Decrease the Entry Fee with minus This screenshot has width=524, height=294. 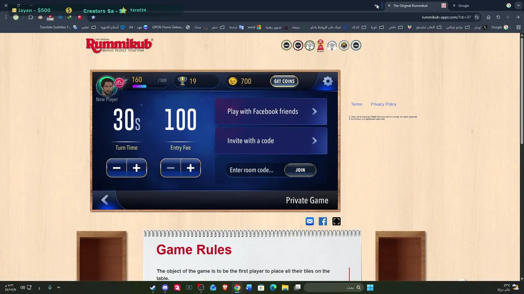coord(171,168)
